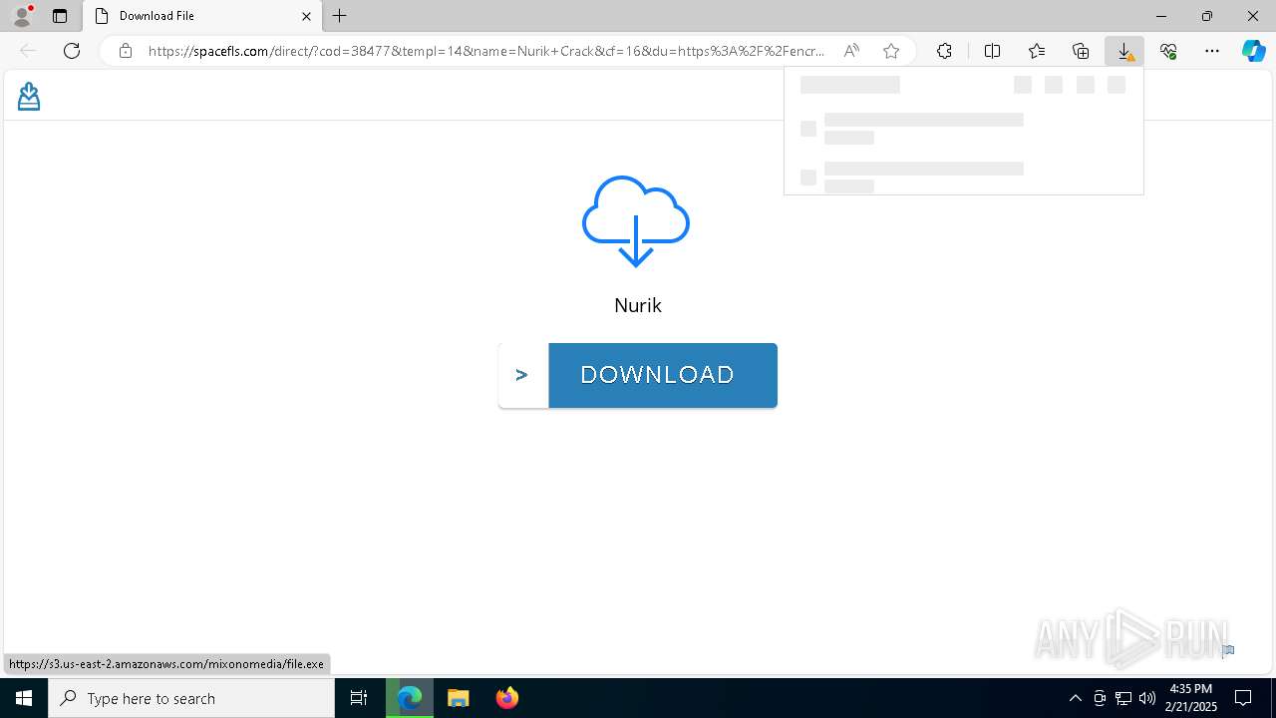Viewport: 1276px width, 718px height.
Task: Toggle Split screen icon
Action: click(992, 51)
